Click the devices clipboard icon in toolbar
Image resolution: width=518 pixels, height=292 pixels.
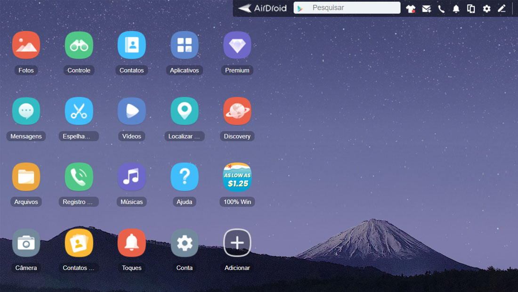pos(471,8)
